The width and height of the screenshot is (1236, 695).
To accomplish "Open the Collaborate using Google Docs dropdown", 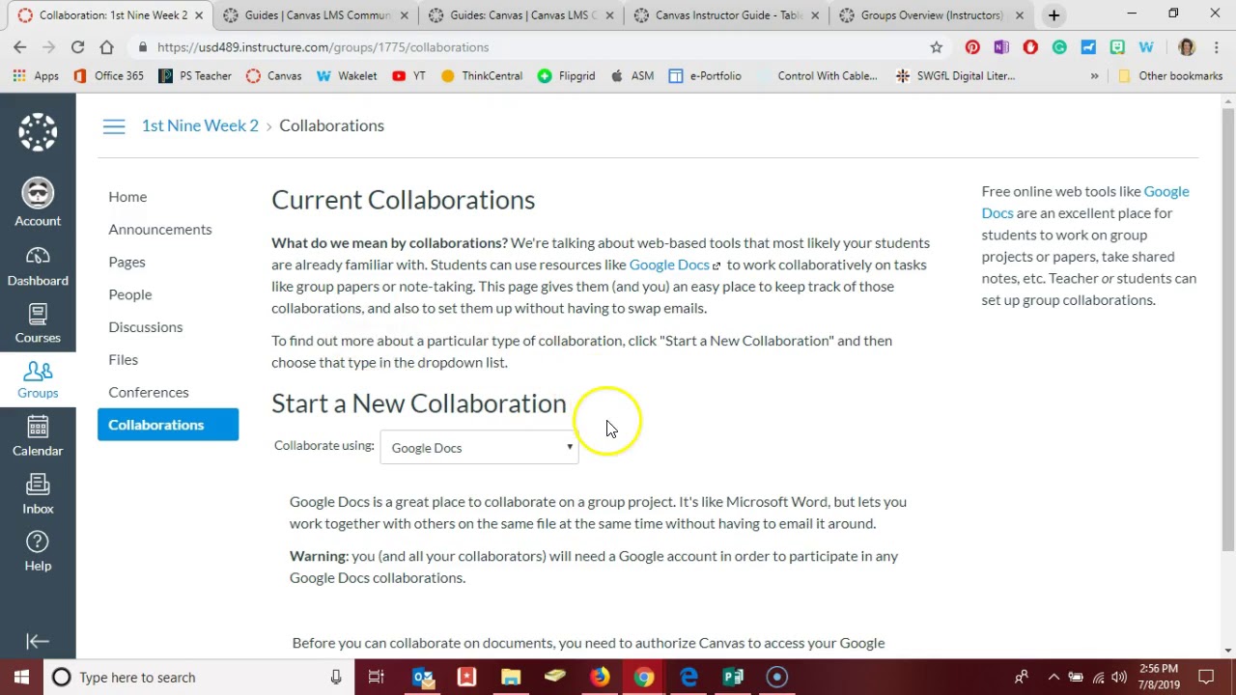I will tap(479, 448).
